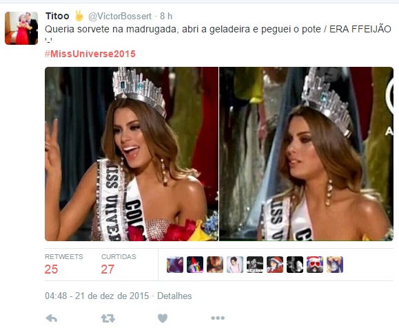Retweet using the retweet arrows icon
This screenshot has height=328, width=399.
pos(108,318)
